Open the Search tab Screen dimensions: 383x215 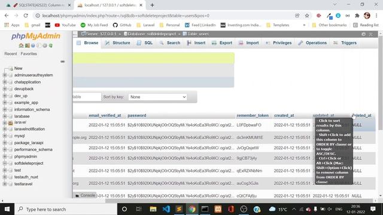pyautogui.click(x=170, y=43)
